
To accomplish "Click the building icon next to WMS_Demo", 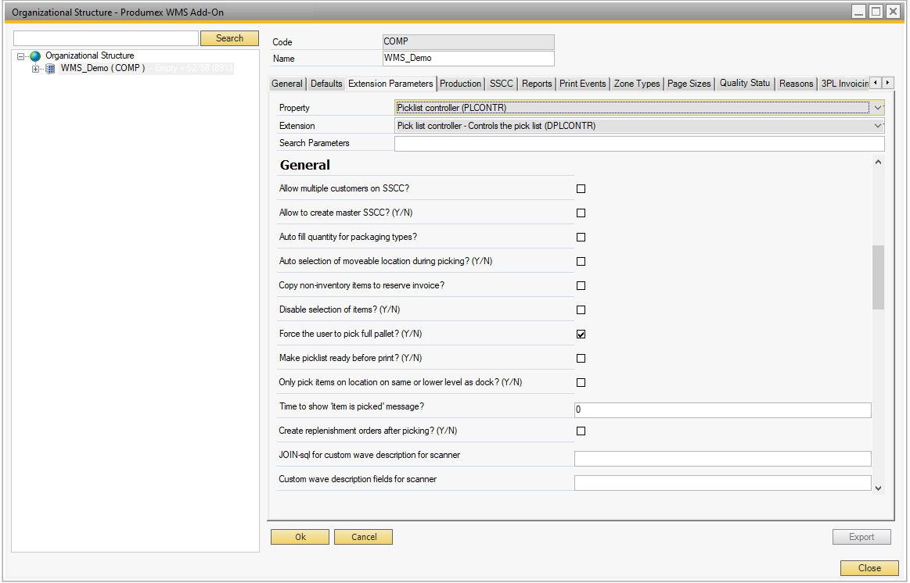I will [50, 69].
